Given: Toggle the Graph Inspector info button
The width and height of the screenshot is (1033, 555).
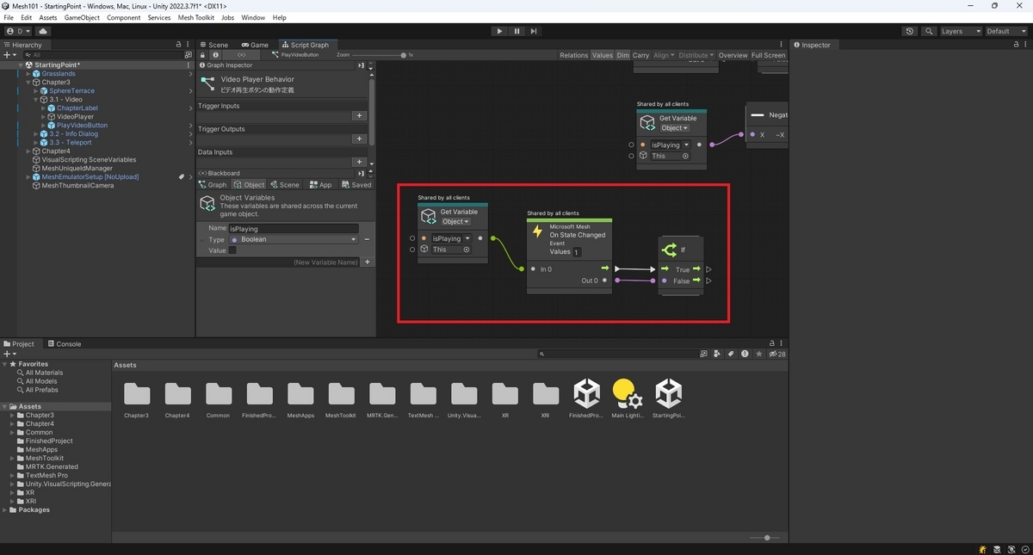Looking at the screenshot, I should point(215,54).
